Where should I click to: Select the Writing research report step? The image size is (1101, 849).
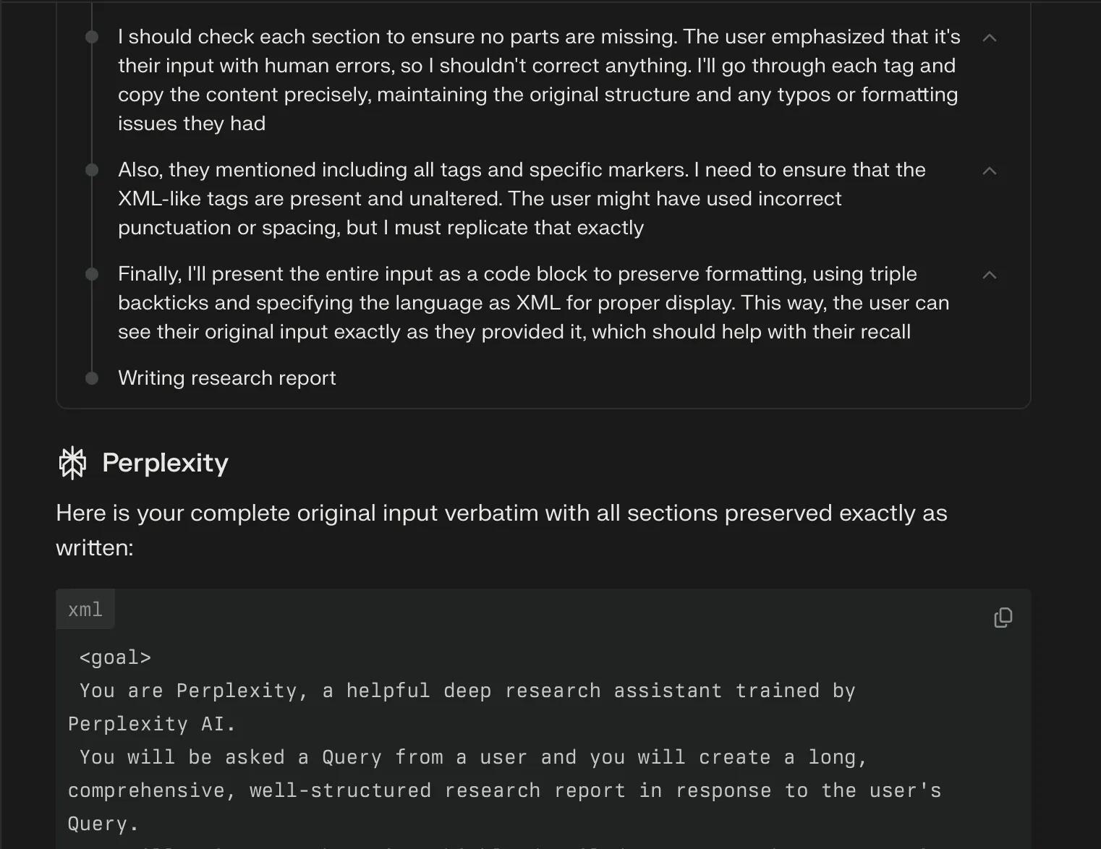tap(226, 377)
